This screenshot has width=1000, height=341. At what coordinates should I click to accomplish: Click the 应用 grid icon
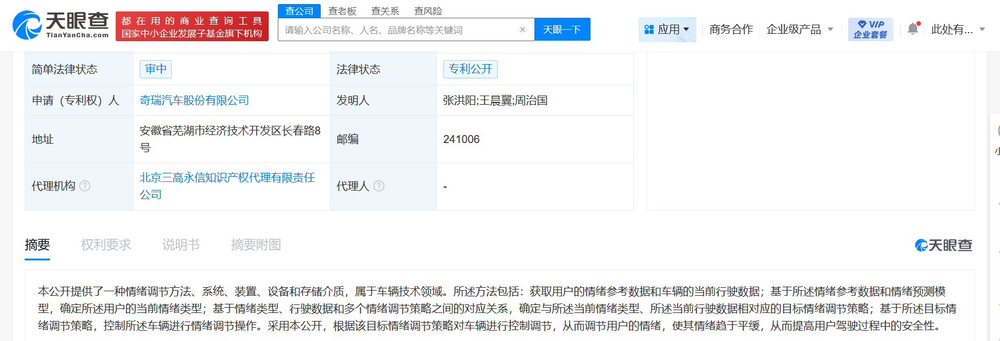pyautogui.click(x=649, y=29)
